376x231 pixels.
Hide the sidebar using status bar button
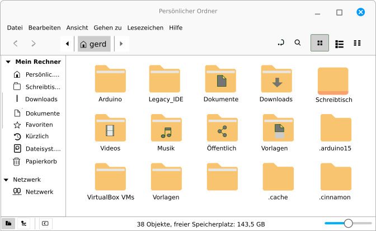point(45,224)
